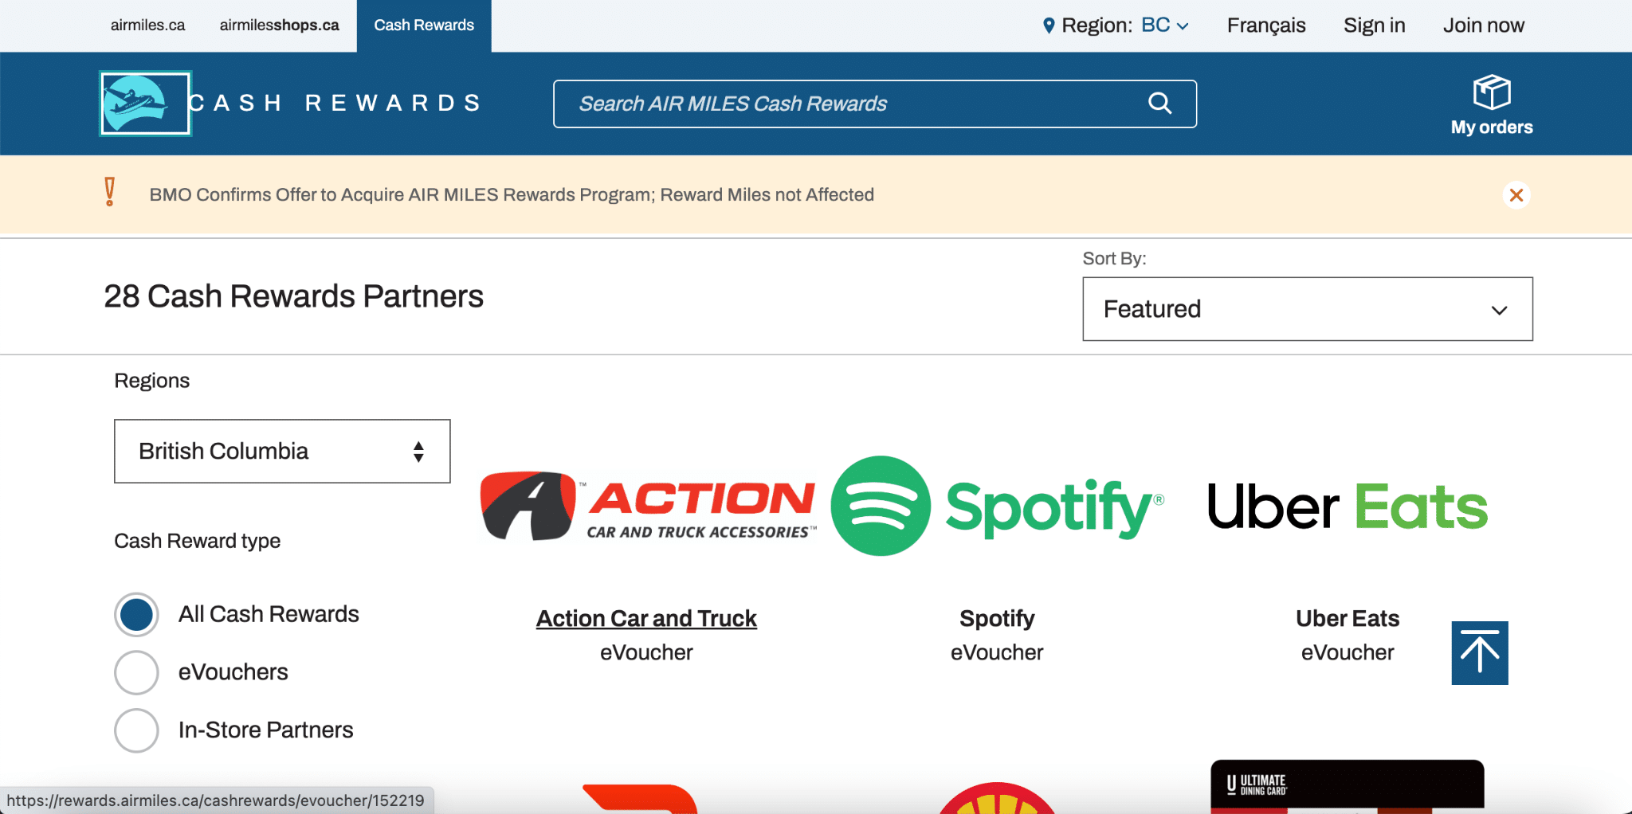Click the Join now link
This screenshot has width=1632, height=814.
pos(1483,25)
